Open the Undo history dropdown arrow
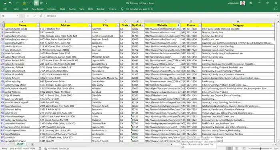The width and height of the screenshot is (280, 150). point(13,3)
